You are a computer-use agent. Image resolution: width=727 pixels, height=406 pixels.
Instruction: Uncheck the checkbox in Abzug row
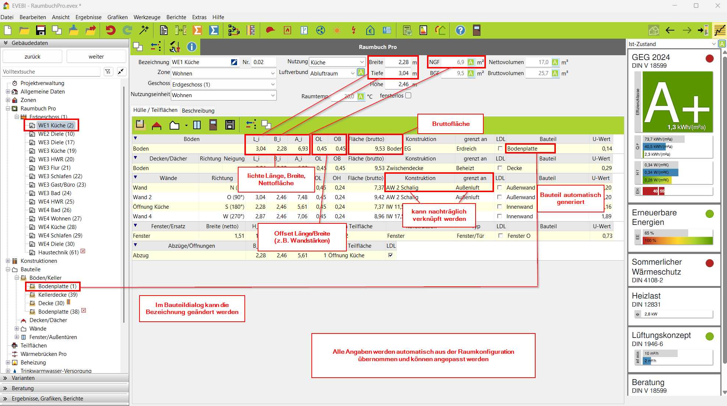[x=391, y=255]
